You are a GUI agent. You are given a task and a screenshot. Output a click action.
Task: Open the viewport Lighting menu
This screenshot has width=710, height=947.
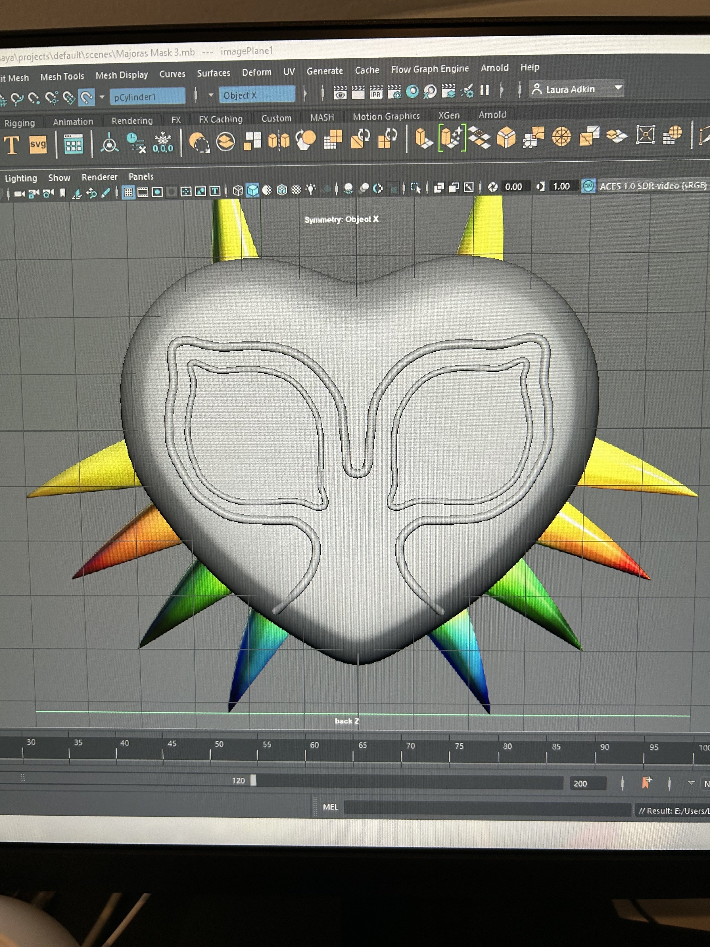point(20,178)
